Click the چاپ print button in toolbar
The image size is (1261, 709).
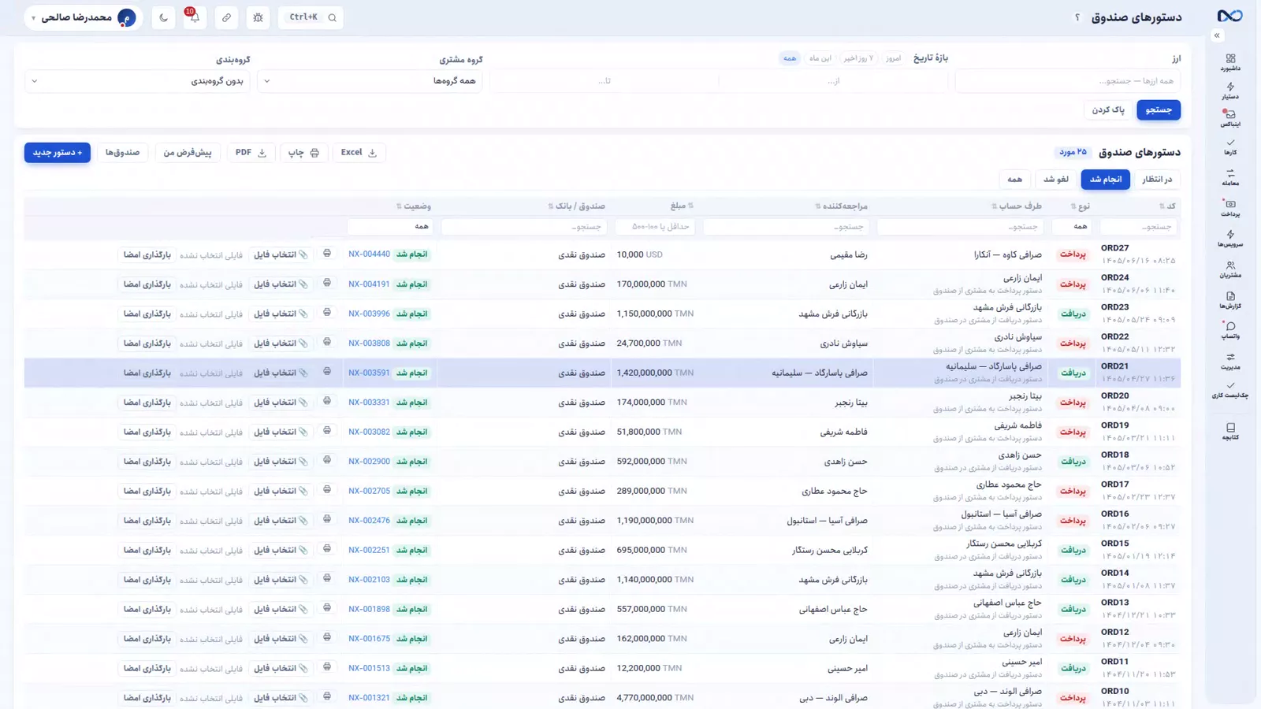303,153
